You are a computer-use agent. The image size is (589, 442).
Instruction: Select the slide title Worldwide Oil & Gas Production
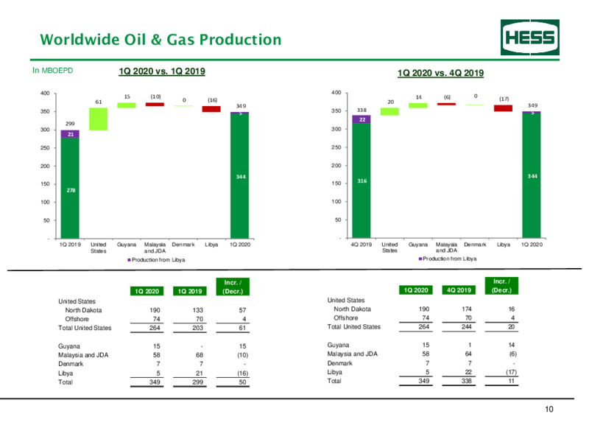point(161,40)
